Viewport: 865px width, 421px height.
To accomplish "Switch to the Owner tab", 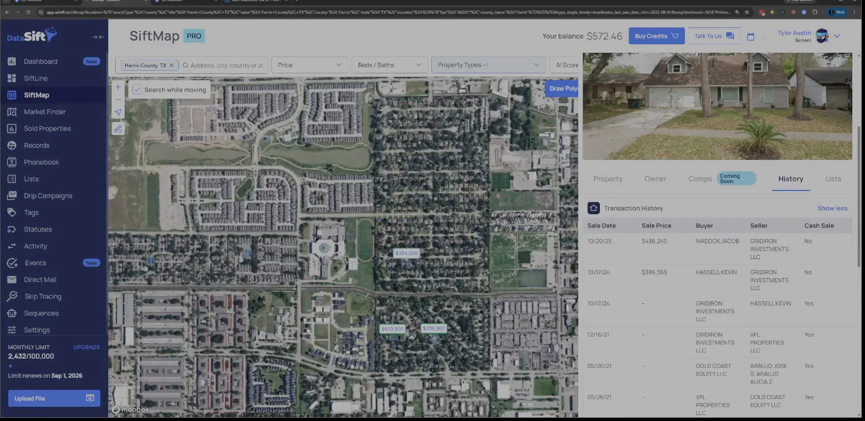I will click(x=655, y=179).
